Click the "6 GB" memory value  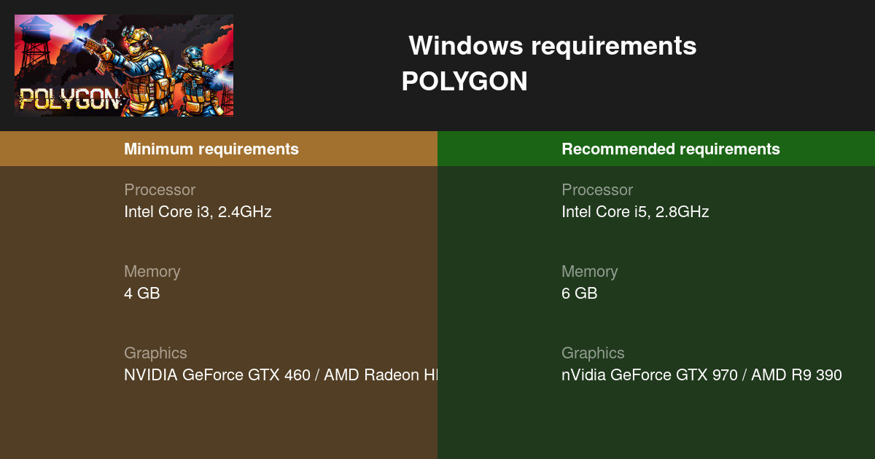coord(580,294)
